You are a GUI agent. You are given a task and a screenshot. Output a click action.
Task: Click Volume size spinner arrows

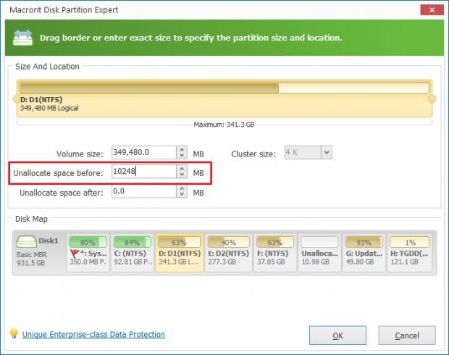point(180,153)
